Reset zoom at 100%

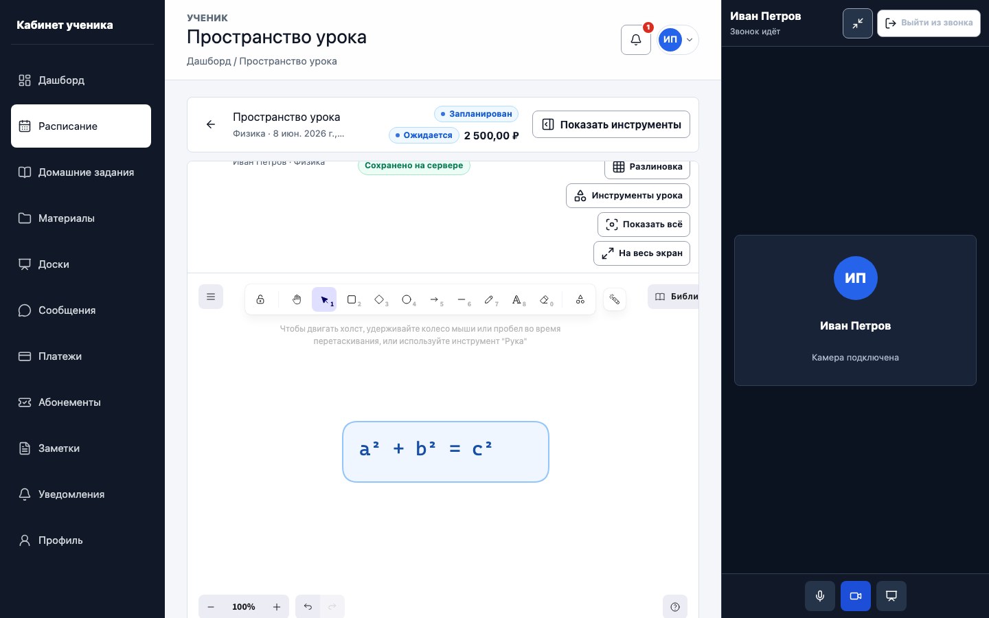pos(244,607)
